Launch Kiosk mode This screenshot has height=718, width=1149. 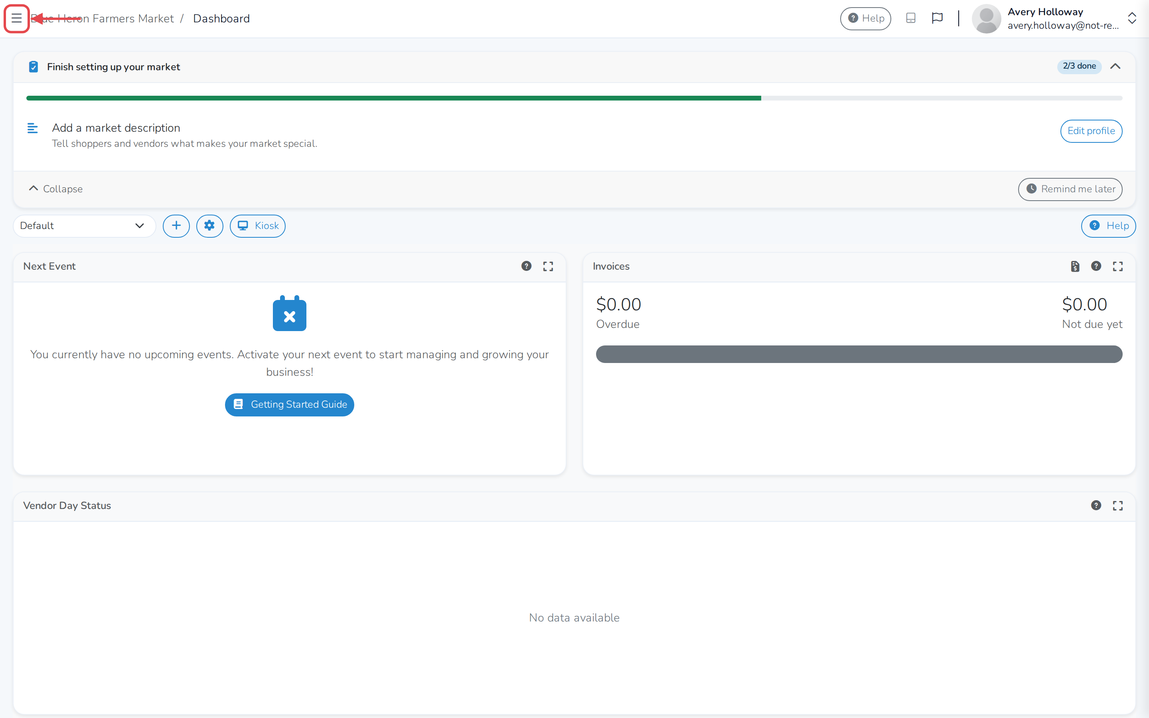pos(257,226)
